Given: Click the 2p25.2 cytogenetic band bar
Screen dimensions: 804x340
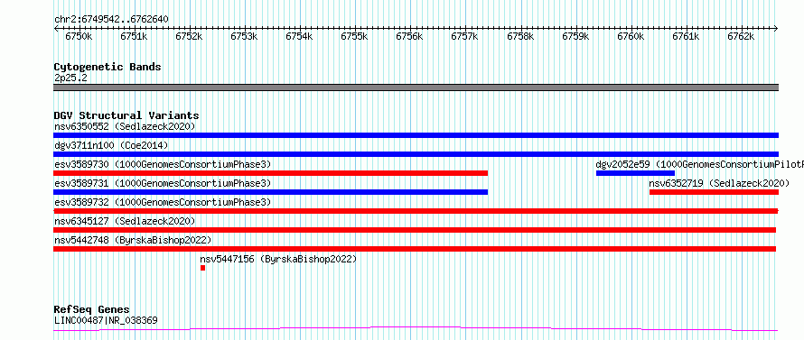Looking at the screenshot, I should coord(416,87).
